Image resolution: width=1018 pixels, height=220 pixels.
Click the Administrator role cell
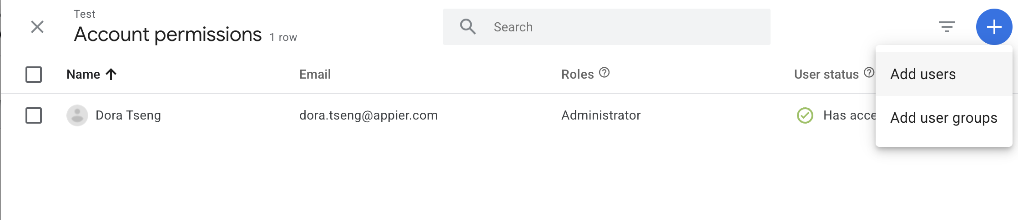click(601, 115)
